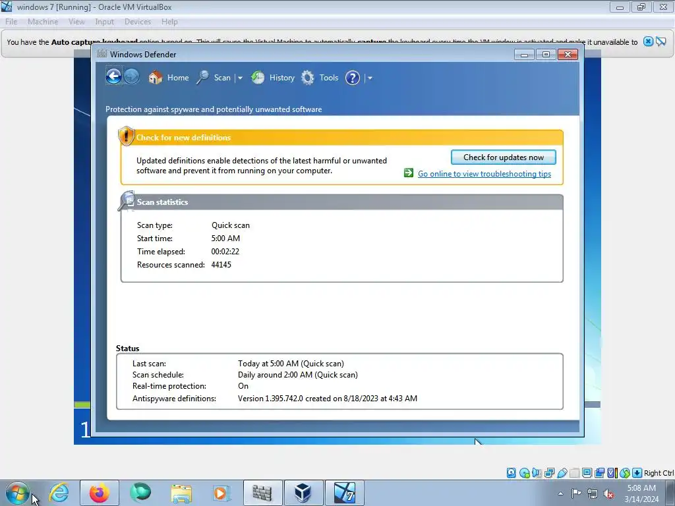Viewport: 675px width, 506px height.
Task: Click VirtualBox hard disk status icon
Action: pyautogui.click(x=511, y=473)
